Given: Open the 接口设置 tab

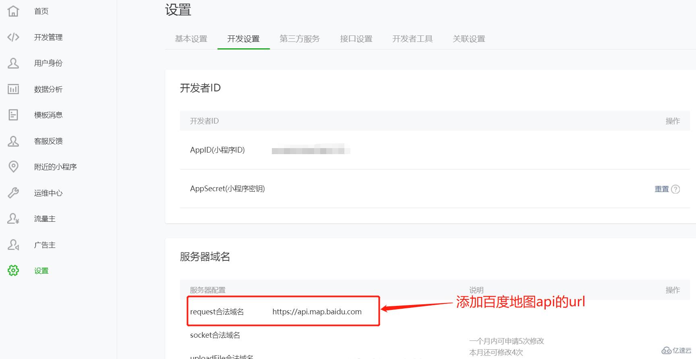Looking at the screenshot, I should (x=356, y=39).
